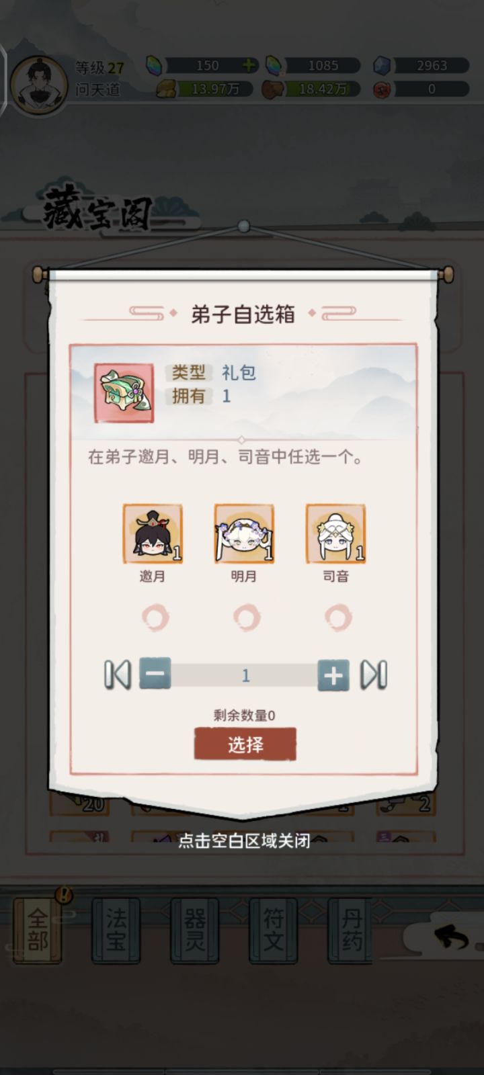Jump to maximum quantity arrow
This screenshot has width=484, height=1075.
coord(374,675)
